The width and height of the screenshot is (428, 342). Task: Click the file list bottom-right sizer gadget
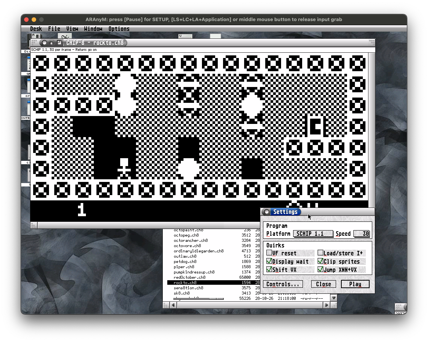pos(333,305)
